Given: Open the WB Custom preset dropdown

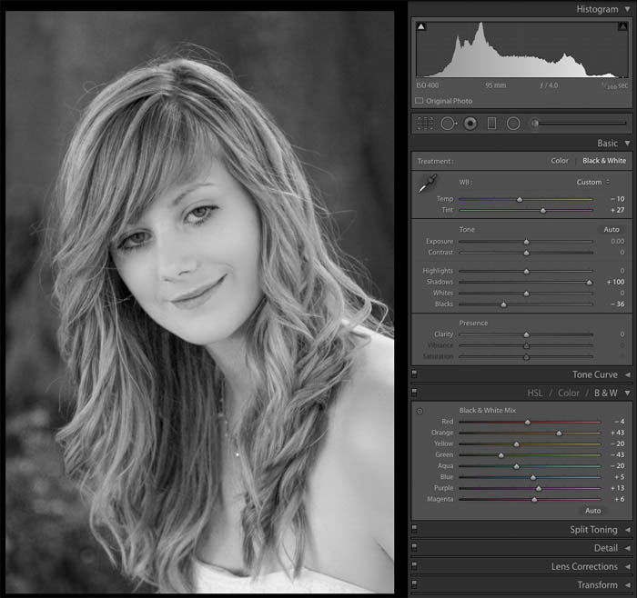Looking at the screenshot, I should point(593,182).
